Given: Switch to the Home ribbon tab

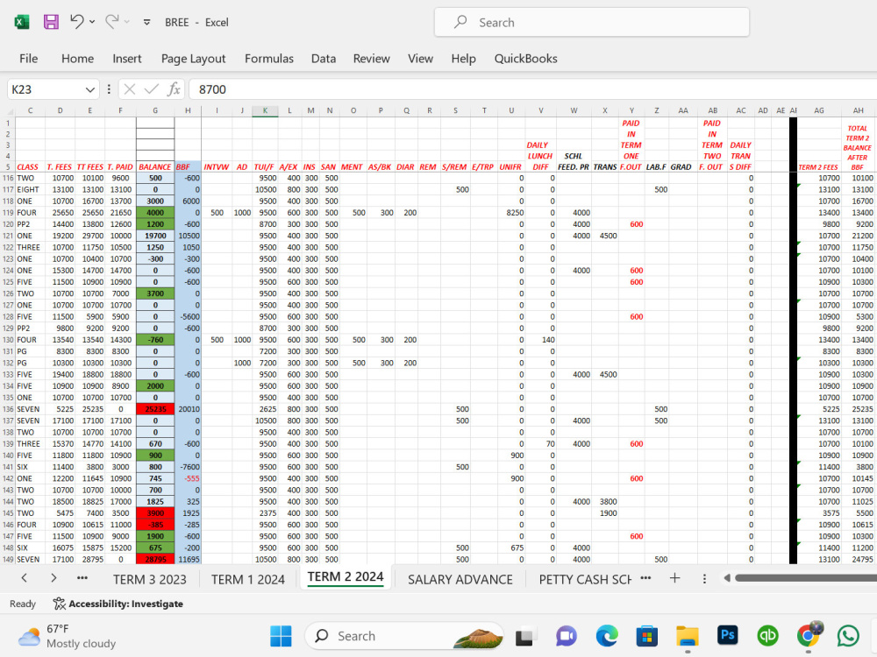Looking at the screenshot, I should 77,59.
